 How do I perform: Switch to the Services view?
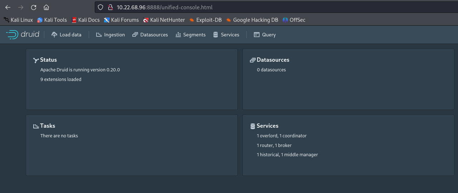[x=226, y=35]
